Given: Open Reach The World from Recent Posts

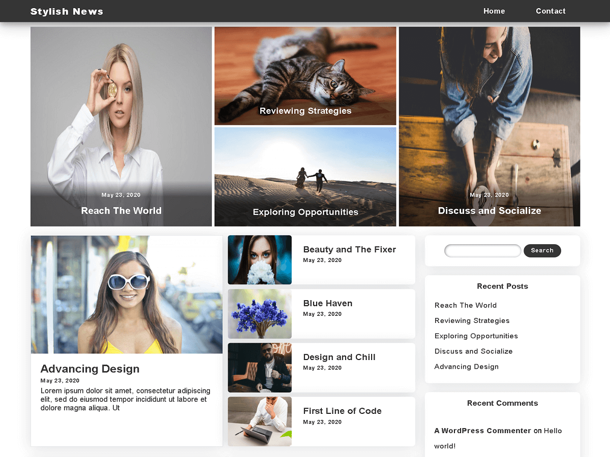Looking at the screenshot, I should [x=466, y=305].
